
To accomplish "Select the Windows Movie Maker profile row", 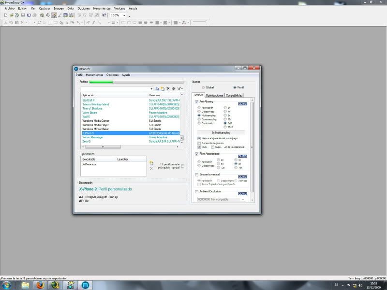I will [131, 129].
